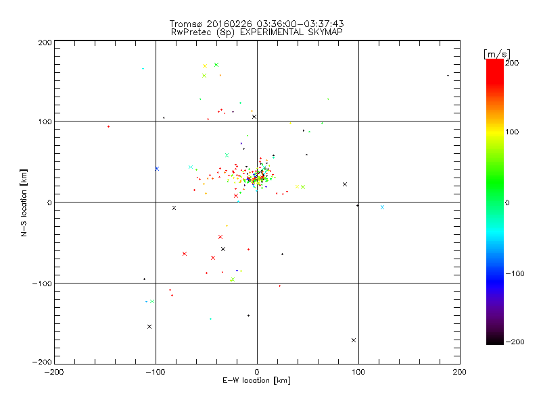Viewport: 541px width, 405px height.
Task: Click the blue X marker on the -100 km line
Action: [157, 169]
